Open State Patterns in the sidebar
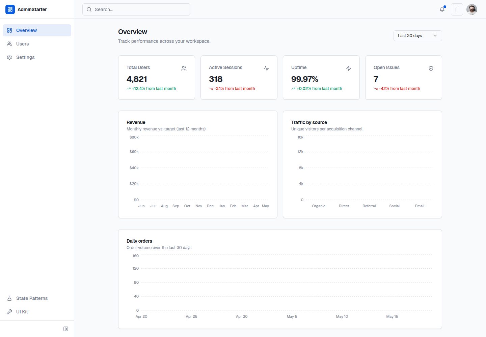486x337 pixels. 37,298
